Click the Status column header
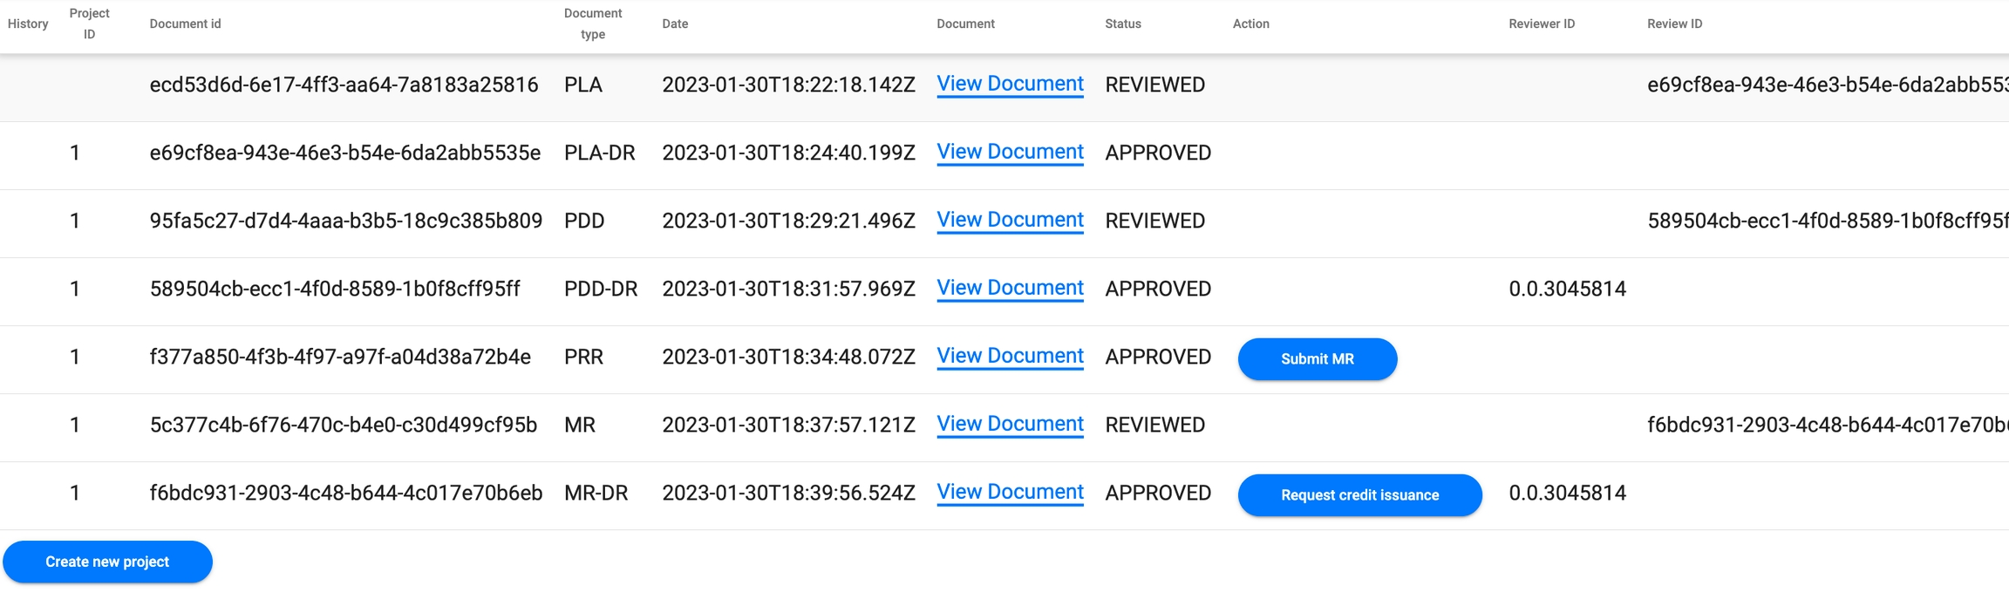This screenshot has height=613, width=2009. [x=1122, y=24]
